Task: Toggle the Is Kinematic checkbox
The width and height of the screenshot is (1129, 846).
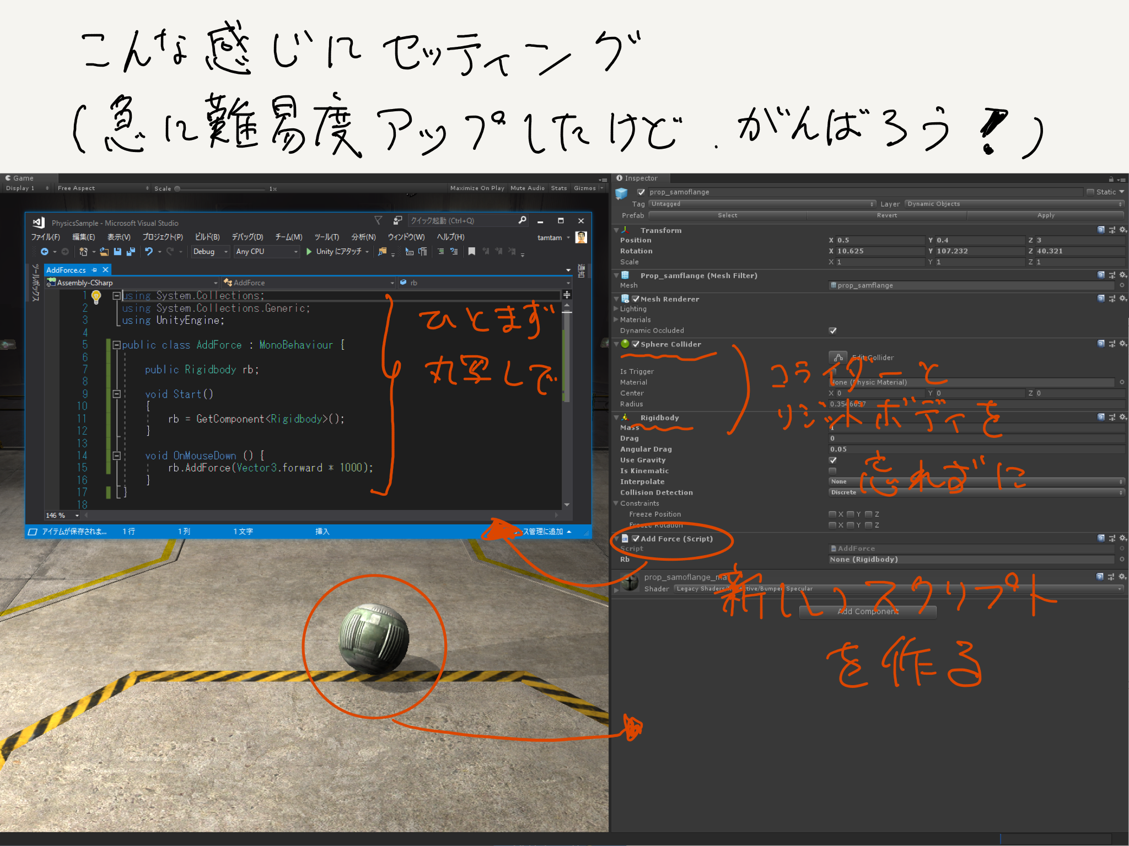Action: point(832,471)
